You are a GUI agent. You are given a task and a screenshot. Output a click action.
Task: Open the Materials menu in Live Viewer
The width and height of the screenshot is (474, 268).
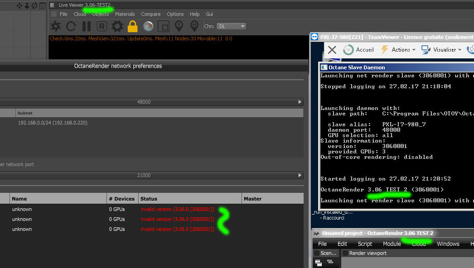(125, 14)
